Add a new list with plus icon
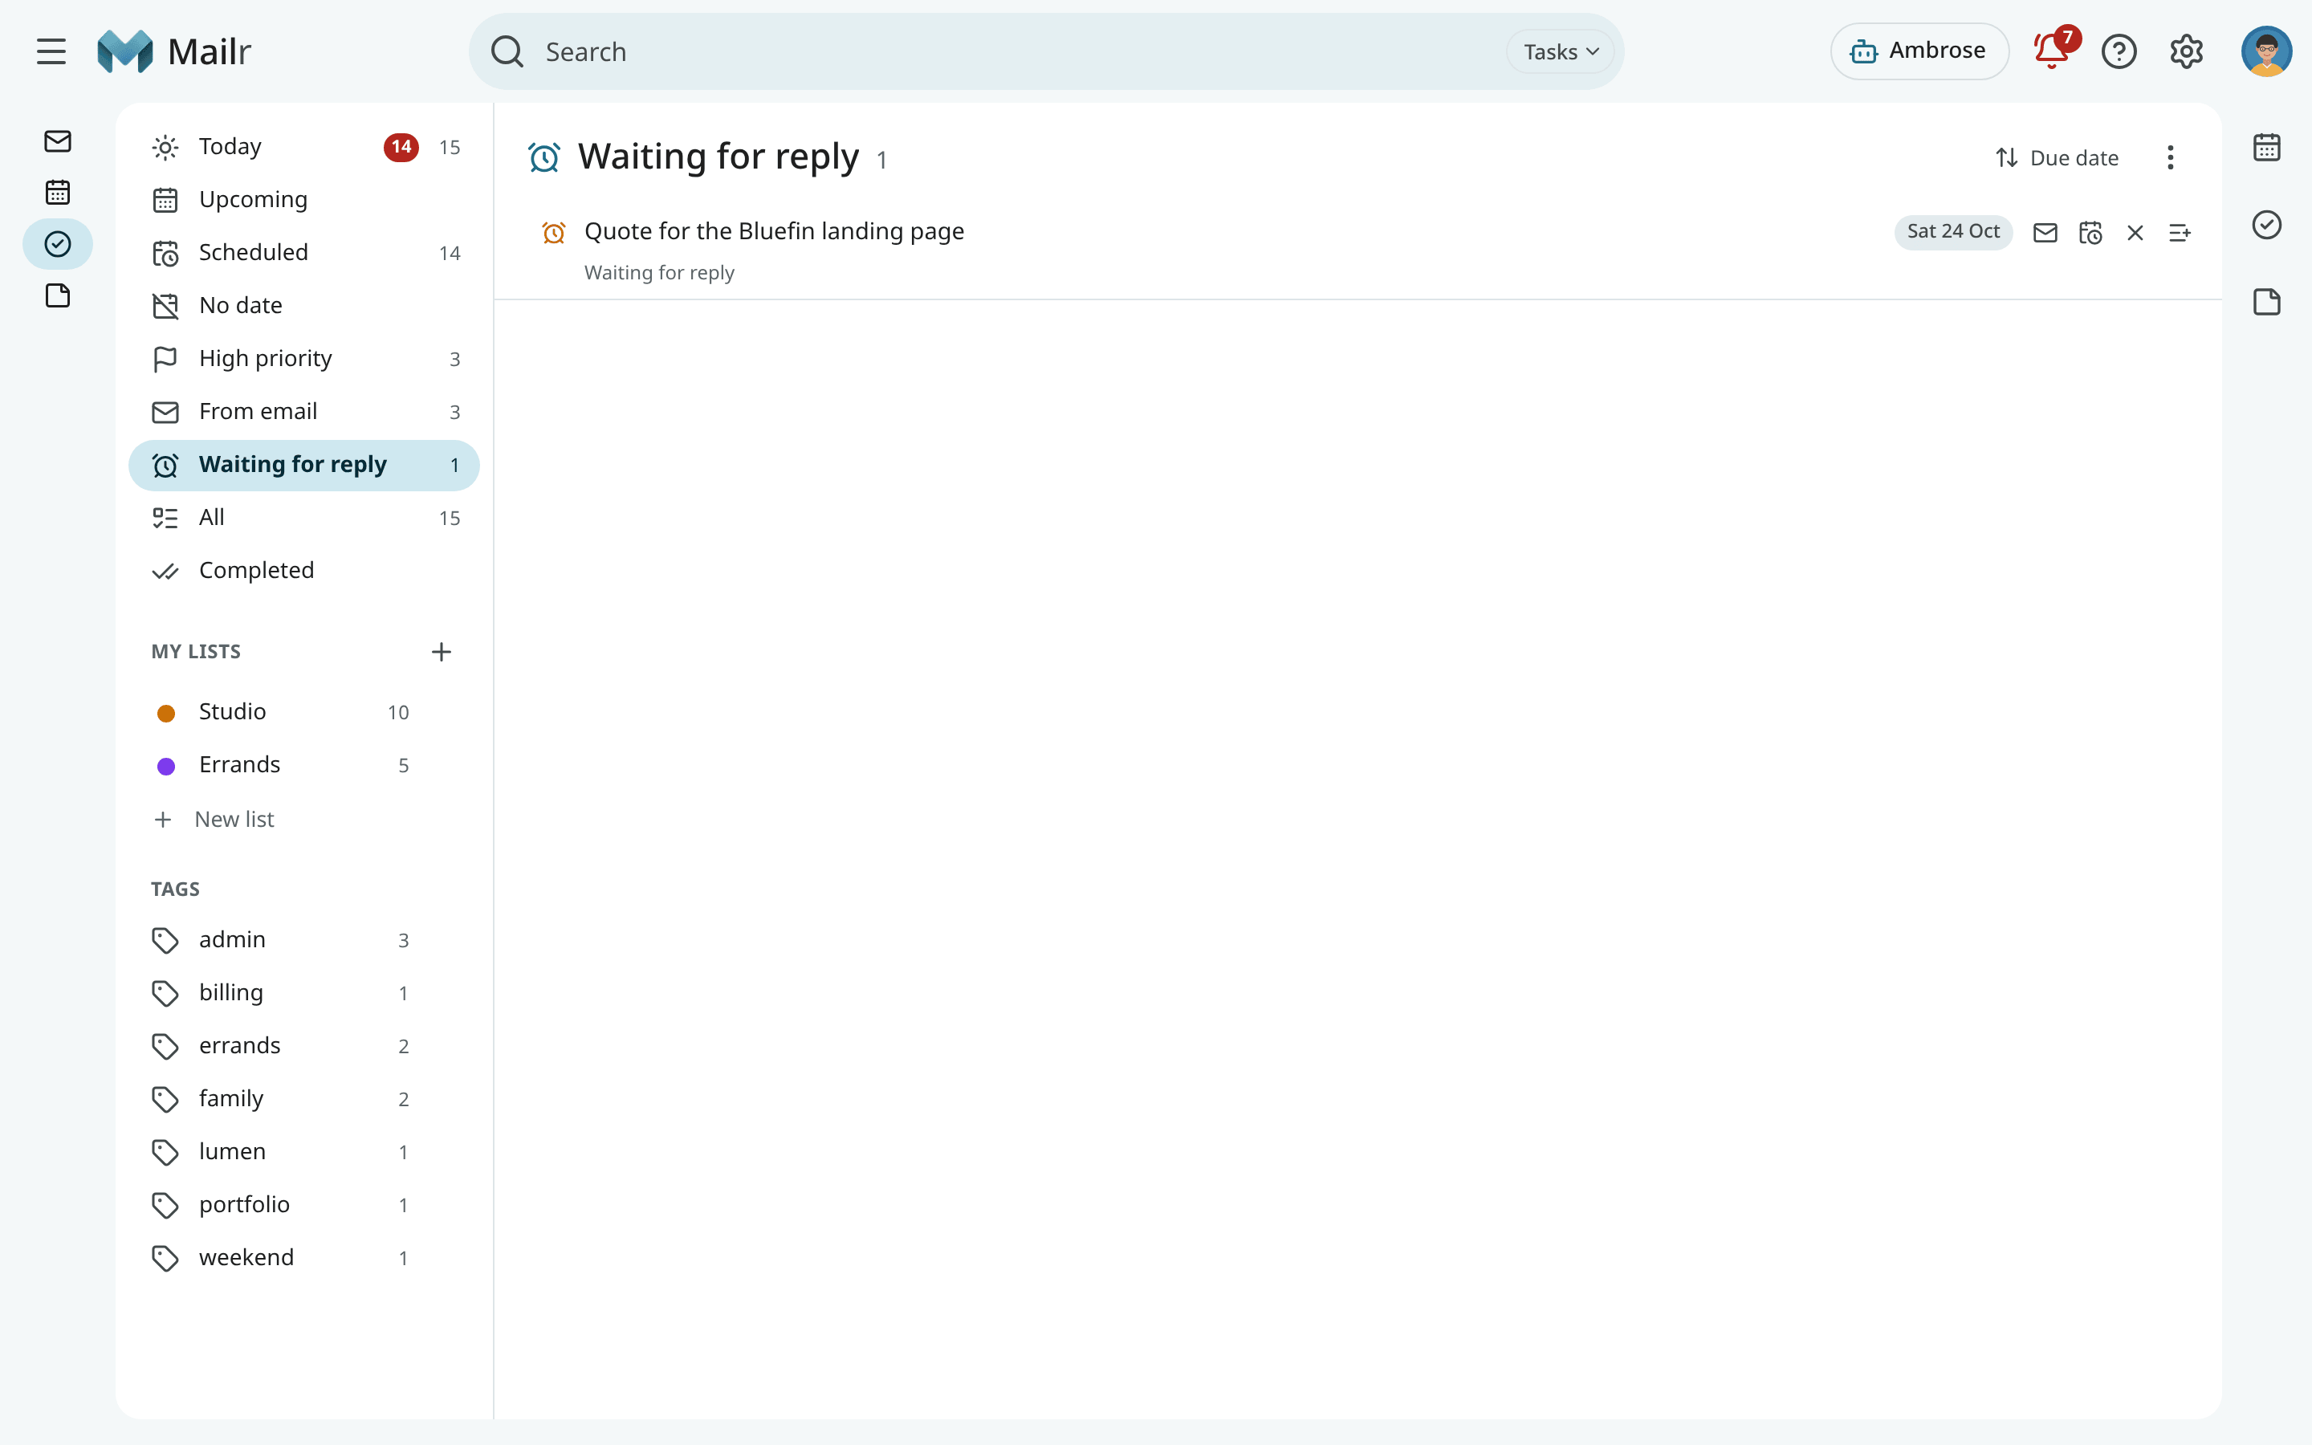2312x1445 pixels. tap(441, 652)
